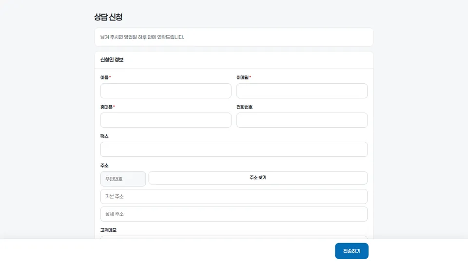Select the 상세 주소 detailed address field
The height and width of the screenshot is (263, 468).
click(234, 214)
